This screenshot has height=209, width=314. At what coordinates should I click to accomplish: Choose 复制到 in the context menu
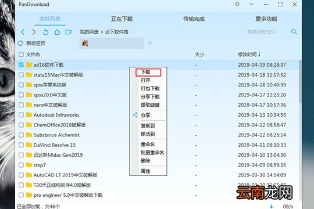148,125
